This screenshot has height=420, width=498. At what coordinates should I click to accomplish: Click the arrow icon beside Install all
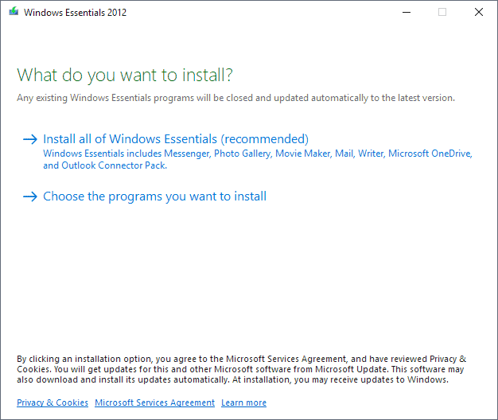30,139
